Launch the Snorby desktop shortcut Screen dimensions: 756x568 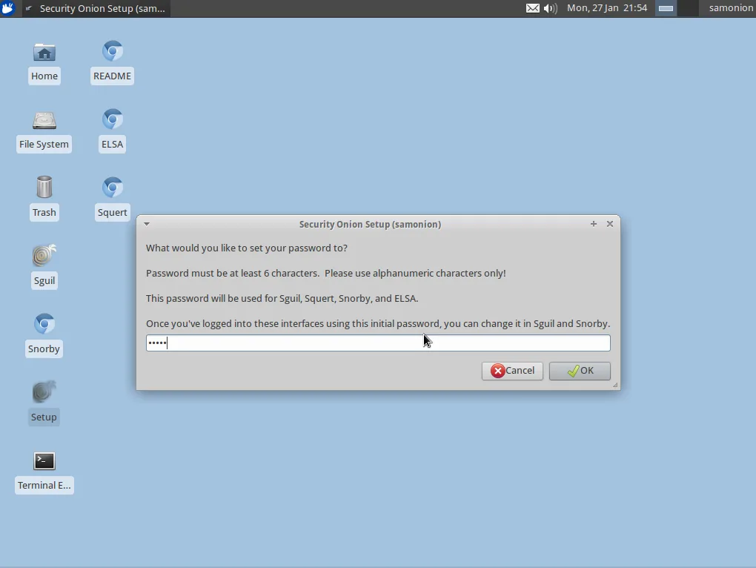pos(44,335)
